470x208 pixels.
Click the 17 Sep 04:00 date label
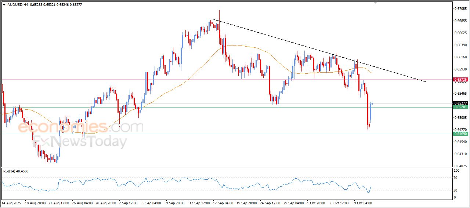[x=223, y=202]
